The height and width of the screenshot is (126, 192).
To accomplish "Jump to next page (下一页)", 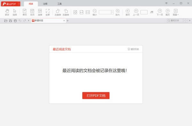I will click(x=160, y=12).
